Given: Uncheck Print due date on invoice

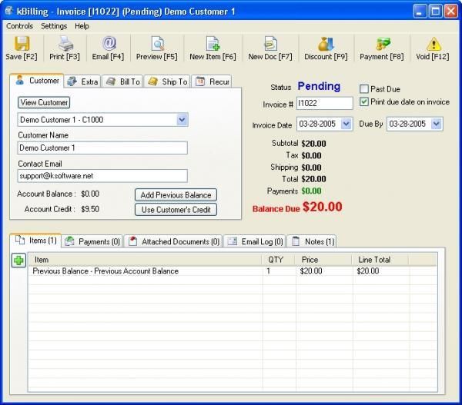Looking at the screenshot, I should click(x=364, y=101).
